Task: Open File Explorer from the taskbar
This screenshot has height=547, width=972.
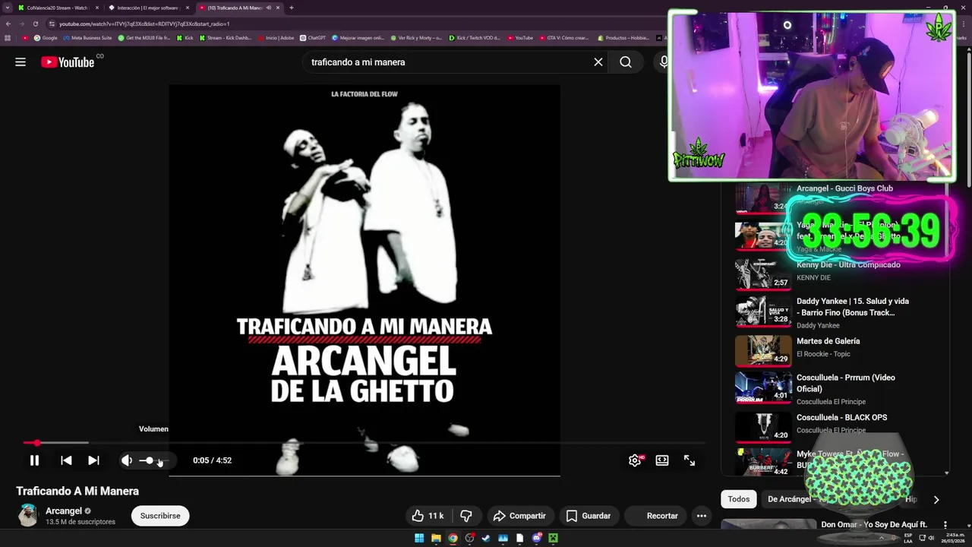Action: pyautogui.click(x=436, y=538)
